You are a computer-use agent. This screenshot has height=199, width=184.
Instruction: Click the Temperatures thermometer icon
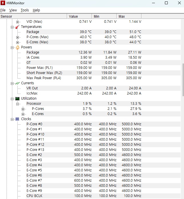tap(17, 27)
